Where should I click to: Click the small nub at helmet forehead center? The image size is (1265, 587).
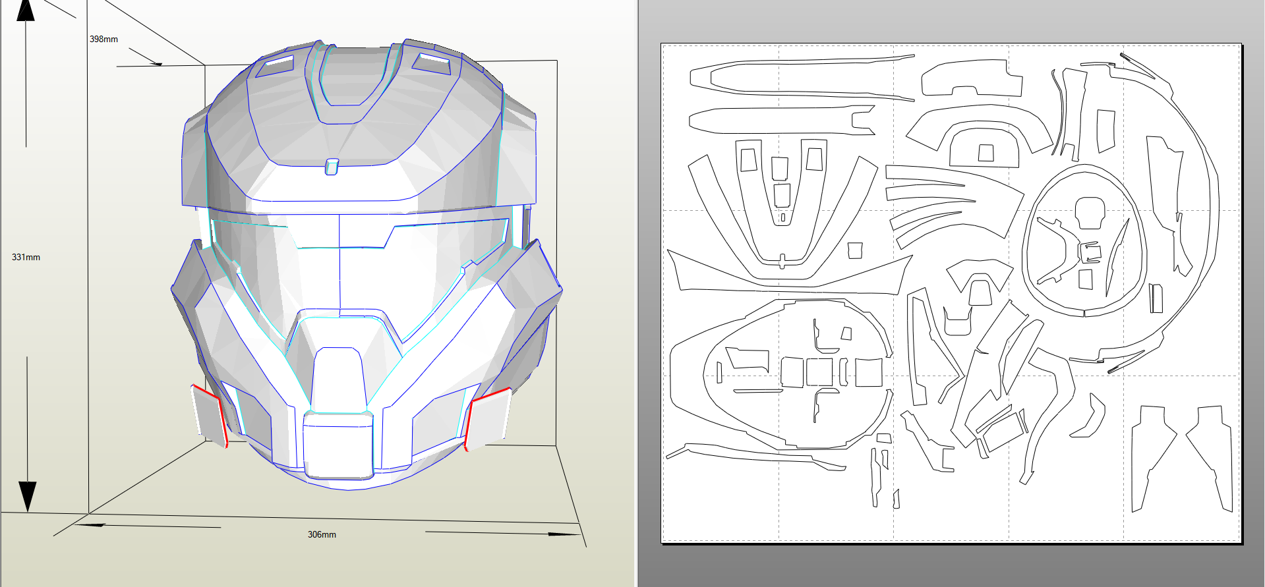tap(332, 167)
